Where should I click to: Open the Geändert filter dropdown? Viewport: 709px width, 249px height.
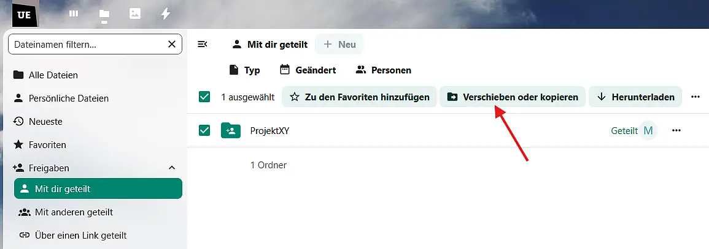pyautogui.click(x=308, y=70)
